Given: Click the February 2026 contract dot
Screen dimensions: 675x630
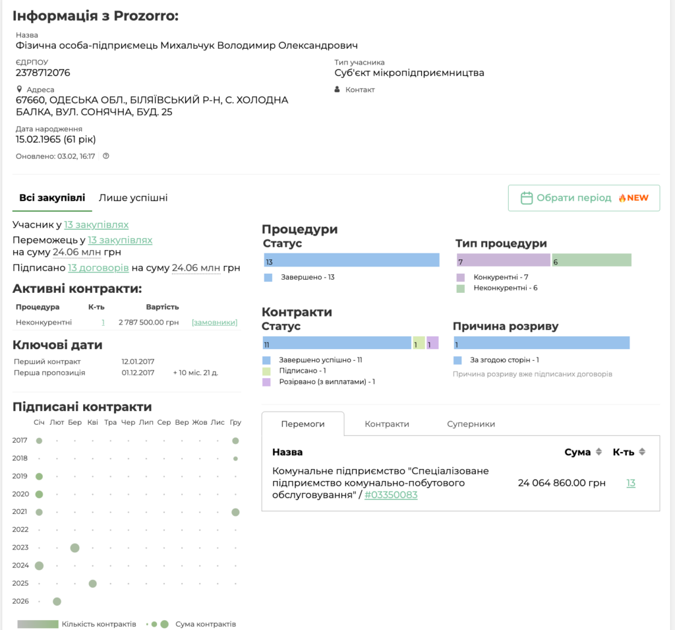Looking at the screenshot, I should 57,601.
